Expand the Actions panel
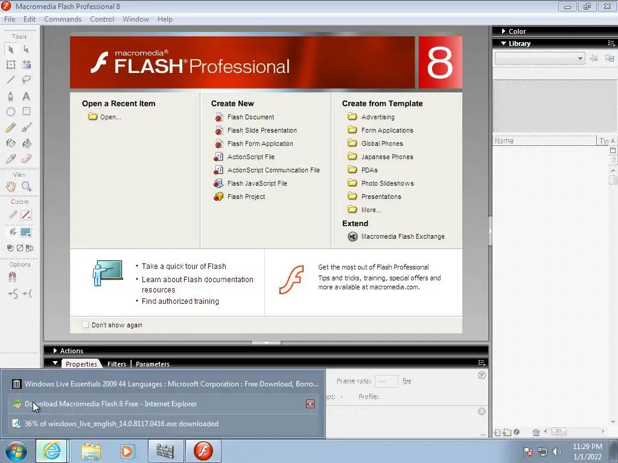The height and width of the screenshot is (463, 618). (55, 350)
